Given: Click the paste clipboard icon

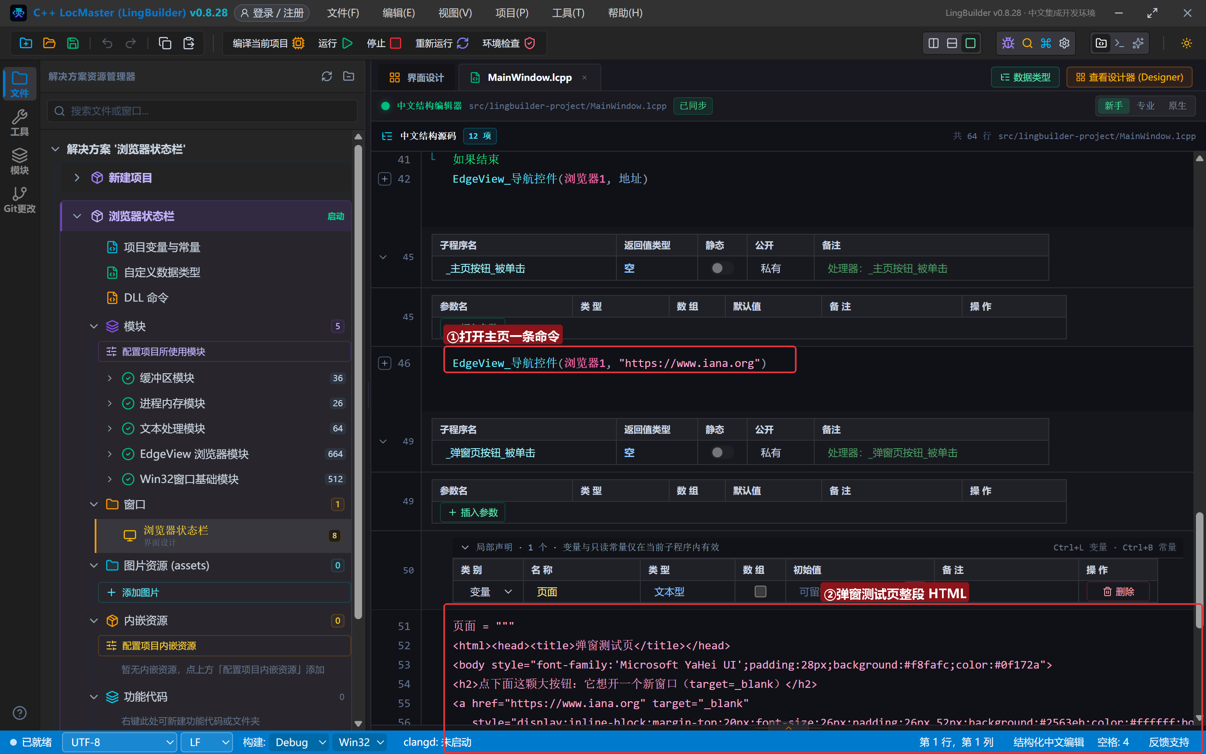Looking at the screenshot, I should pyautogui.click(x=189, y=44).
